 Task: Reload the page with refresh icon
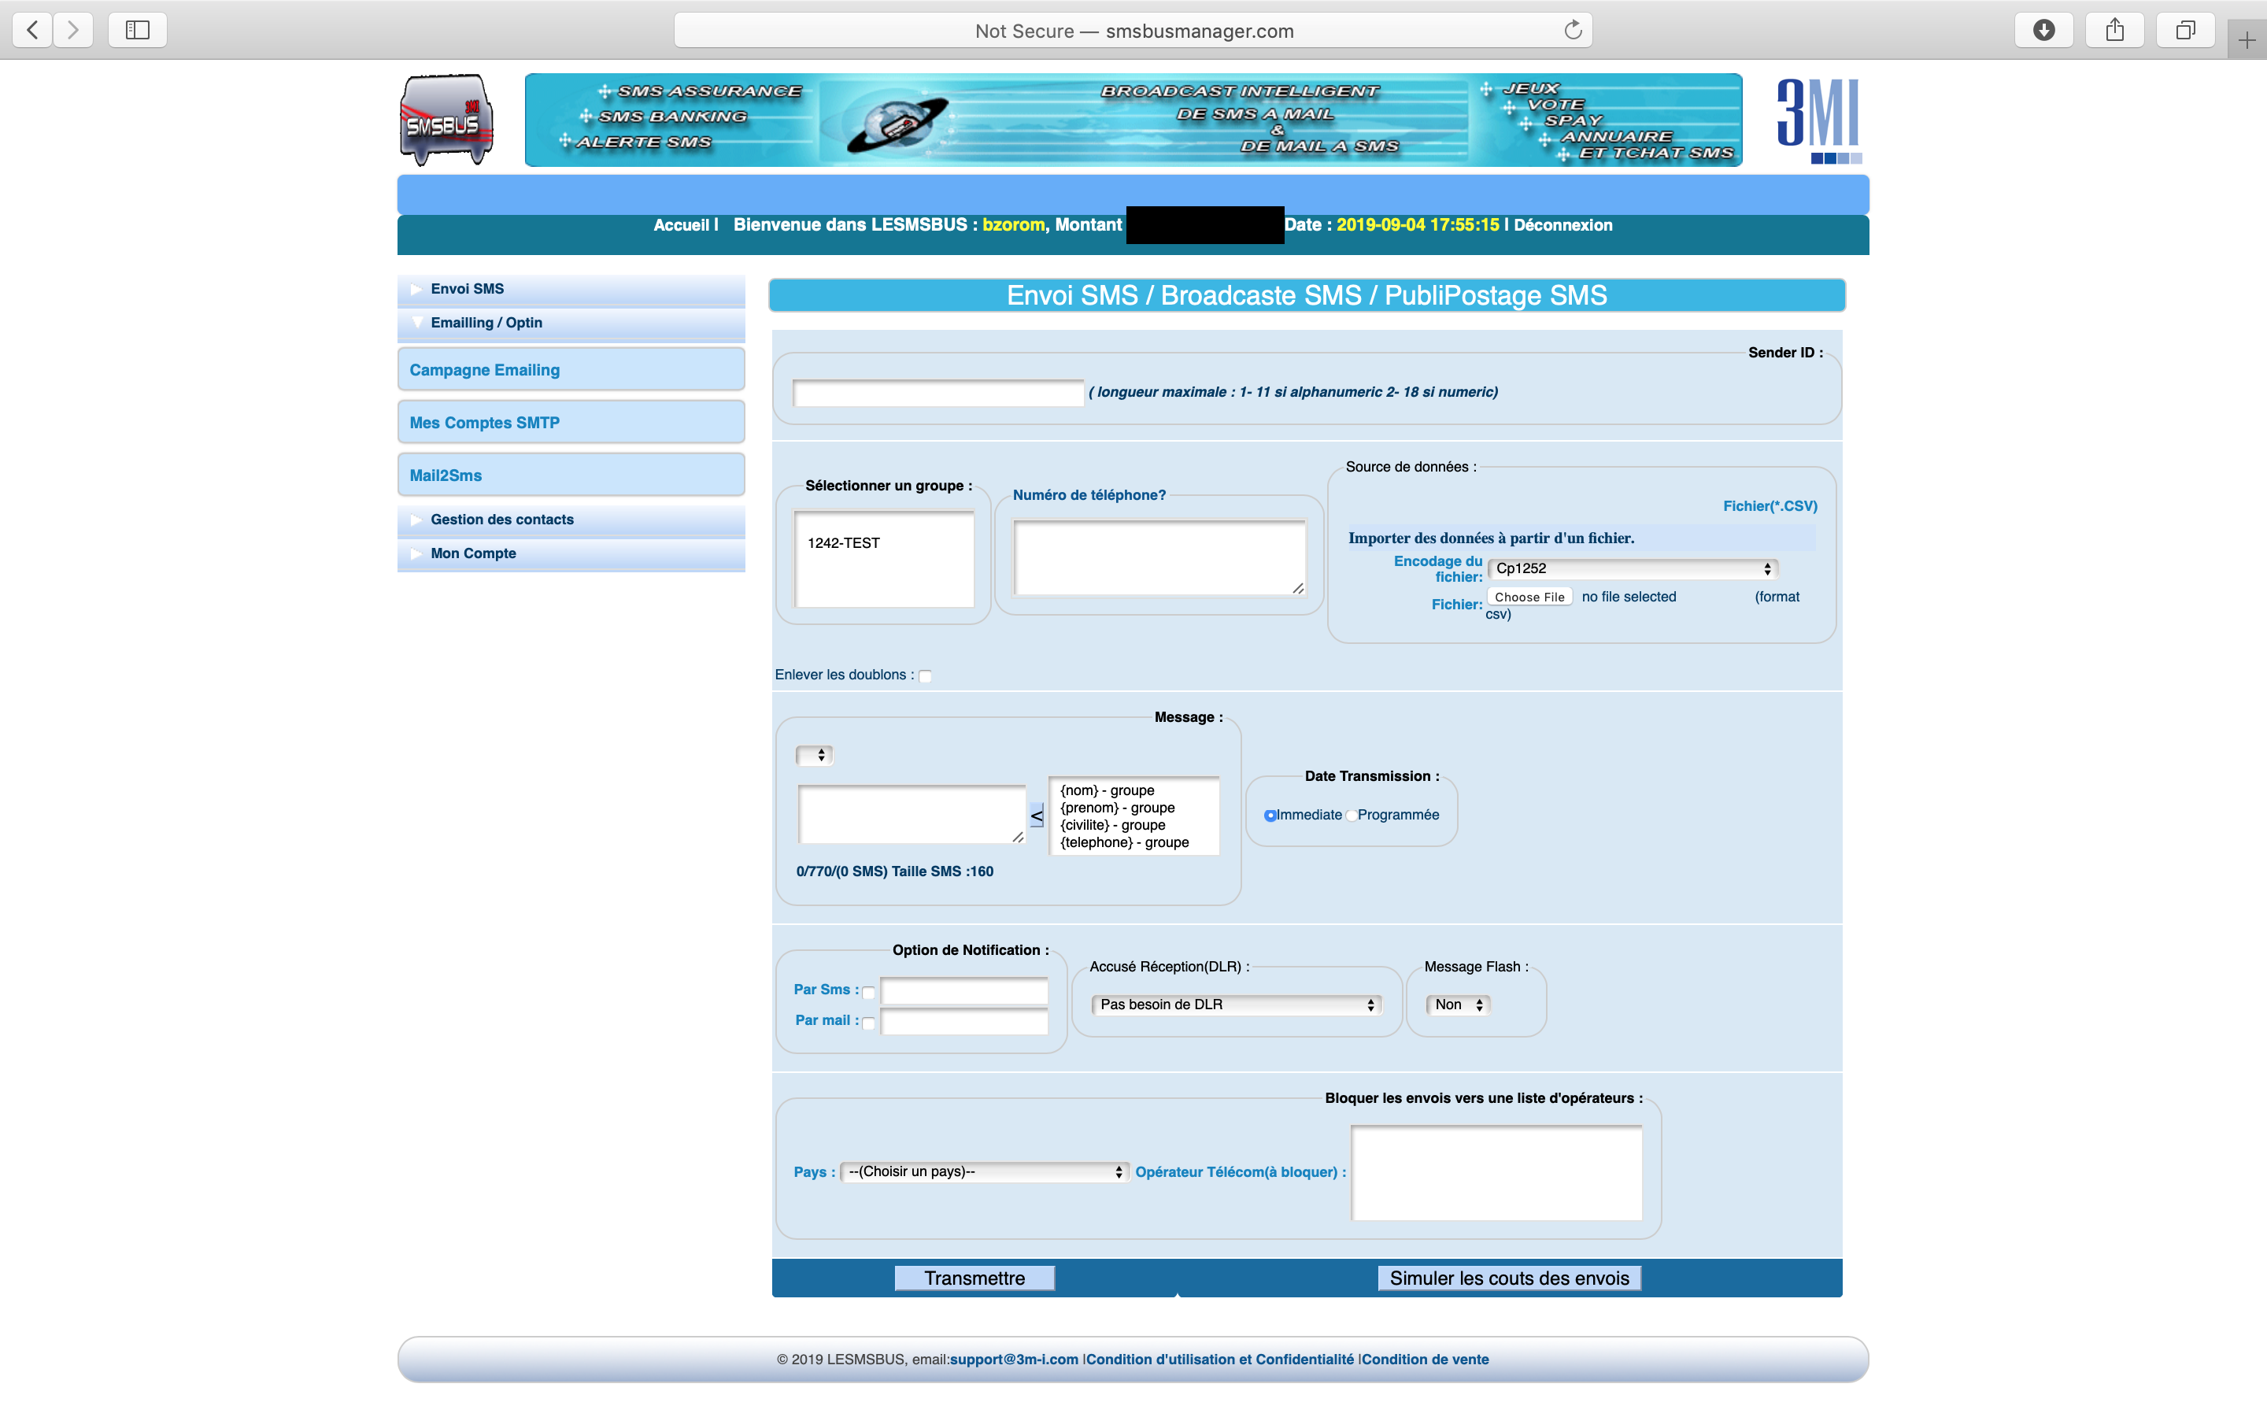[x=1573, y=30]
